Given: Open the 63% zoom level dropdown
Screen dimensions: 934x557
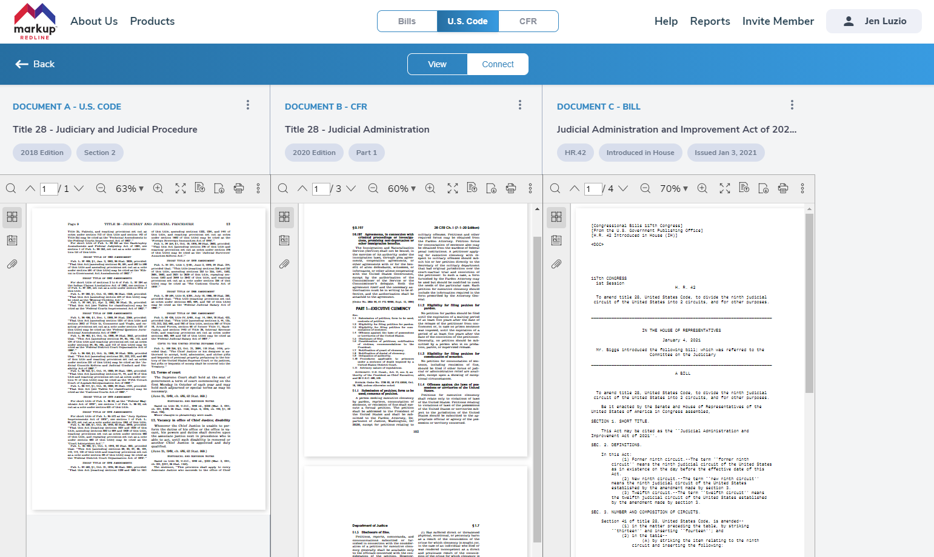Looking at the screenshot, I should pyautogui.click(x=130, y=188).
